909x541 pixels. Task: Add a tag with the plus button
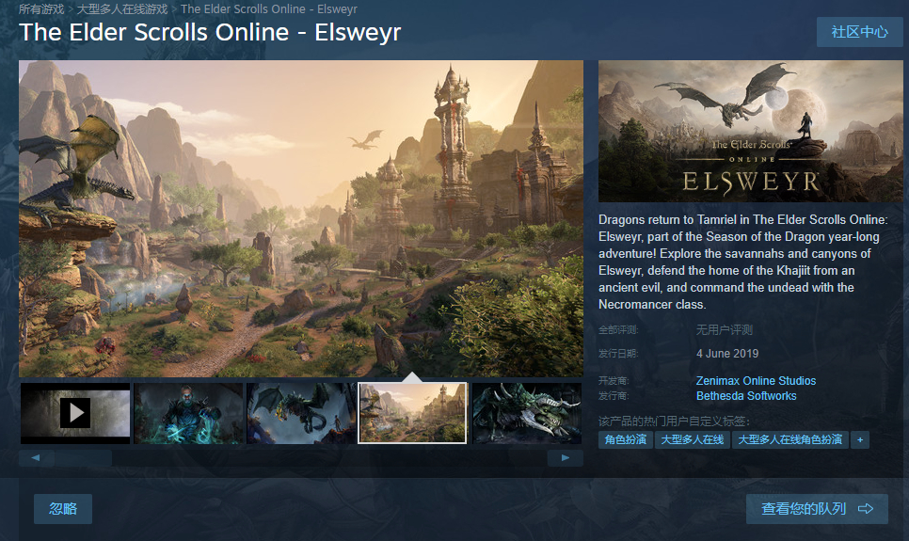(860, 440)
